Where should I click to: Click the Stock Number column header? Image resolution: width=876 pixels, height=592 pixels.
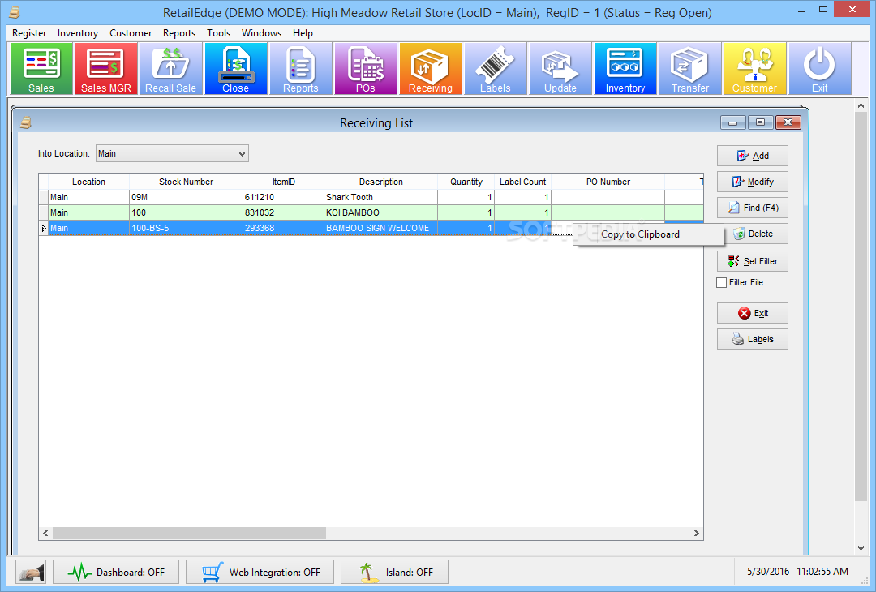click(186, 182)
